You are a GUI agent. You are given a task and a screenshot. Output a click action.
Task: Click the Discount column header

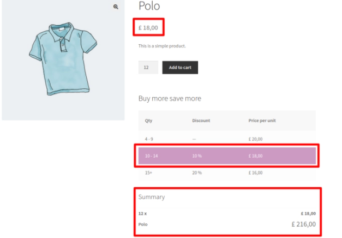201,121
